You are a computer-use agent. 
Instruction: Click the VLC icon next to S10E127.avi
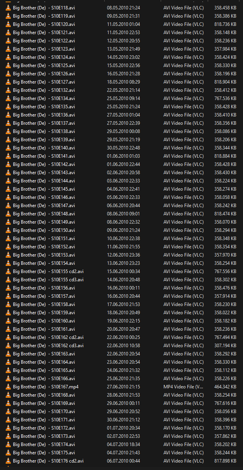pyautogui.click(x=8, y=82)
